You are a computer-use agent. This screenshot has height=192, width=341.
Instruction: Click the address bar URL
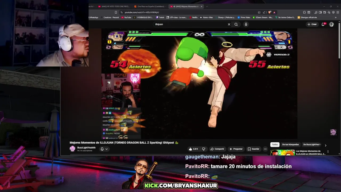pyautogui.click(x=142, y=12)
